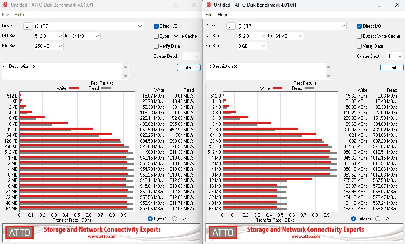Image resolution: width=405 pixels, height=244 pixels.
Task: Select IO/s radio in left window
Action: click(x=174, y=219)
